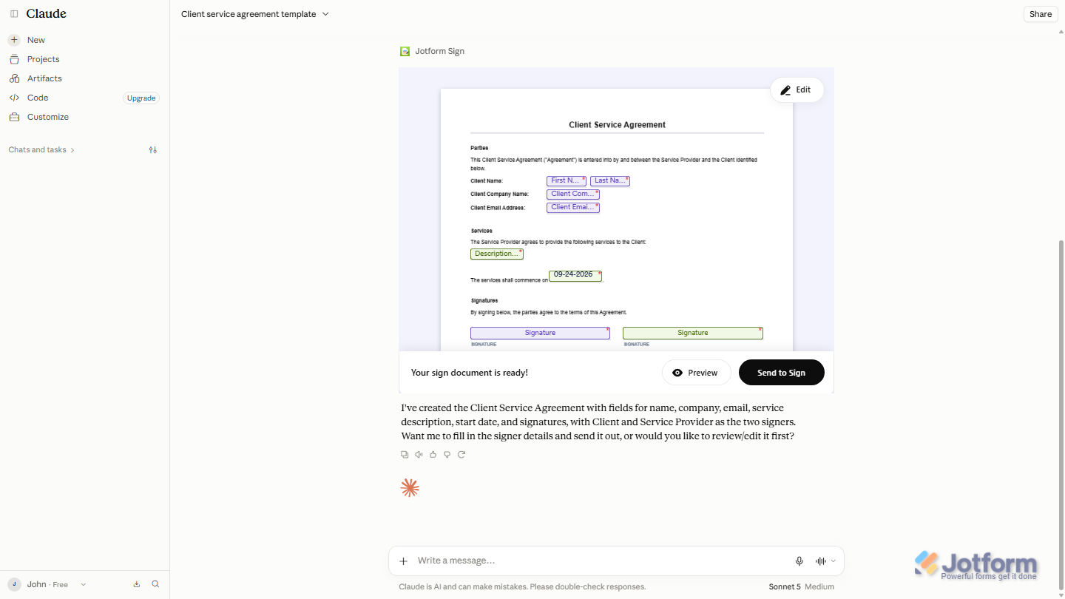This screenshot has width=1065, height=599.
Task: Click the Client Email field in document
Action: (573, 207)
